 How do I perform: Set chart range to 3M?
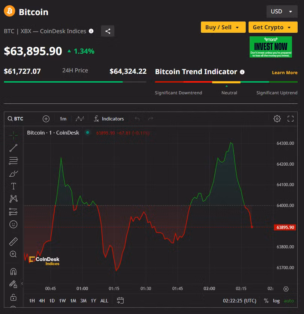[x=83, y=300]
